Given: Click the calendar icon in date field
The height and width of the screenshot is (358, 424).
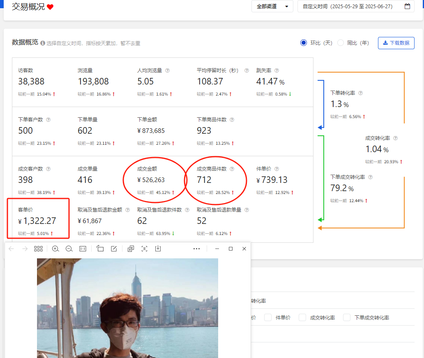Looking at the screenshot, I should click(x=407, y=7).
